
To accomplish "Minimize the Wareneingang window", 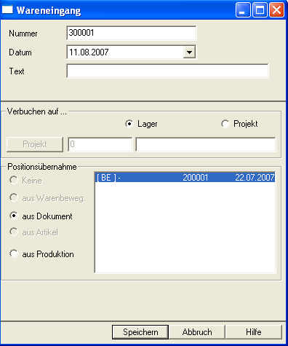I will point(243,10).
